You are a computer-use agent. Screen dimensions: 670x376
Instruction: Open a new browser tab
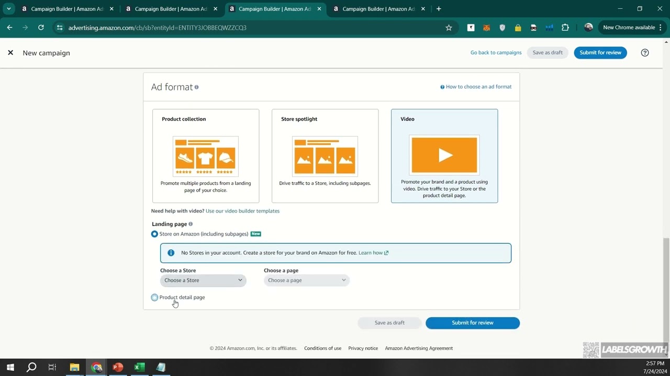click(439, 9)
